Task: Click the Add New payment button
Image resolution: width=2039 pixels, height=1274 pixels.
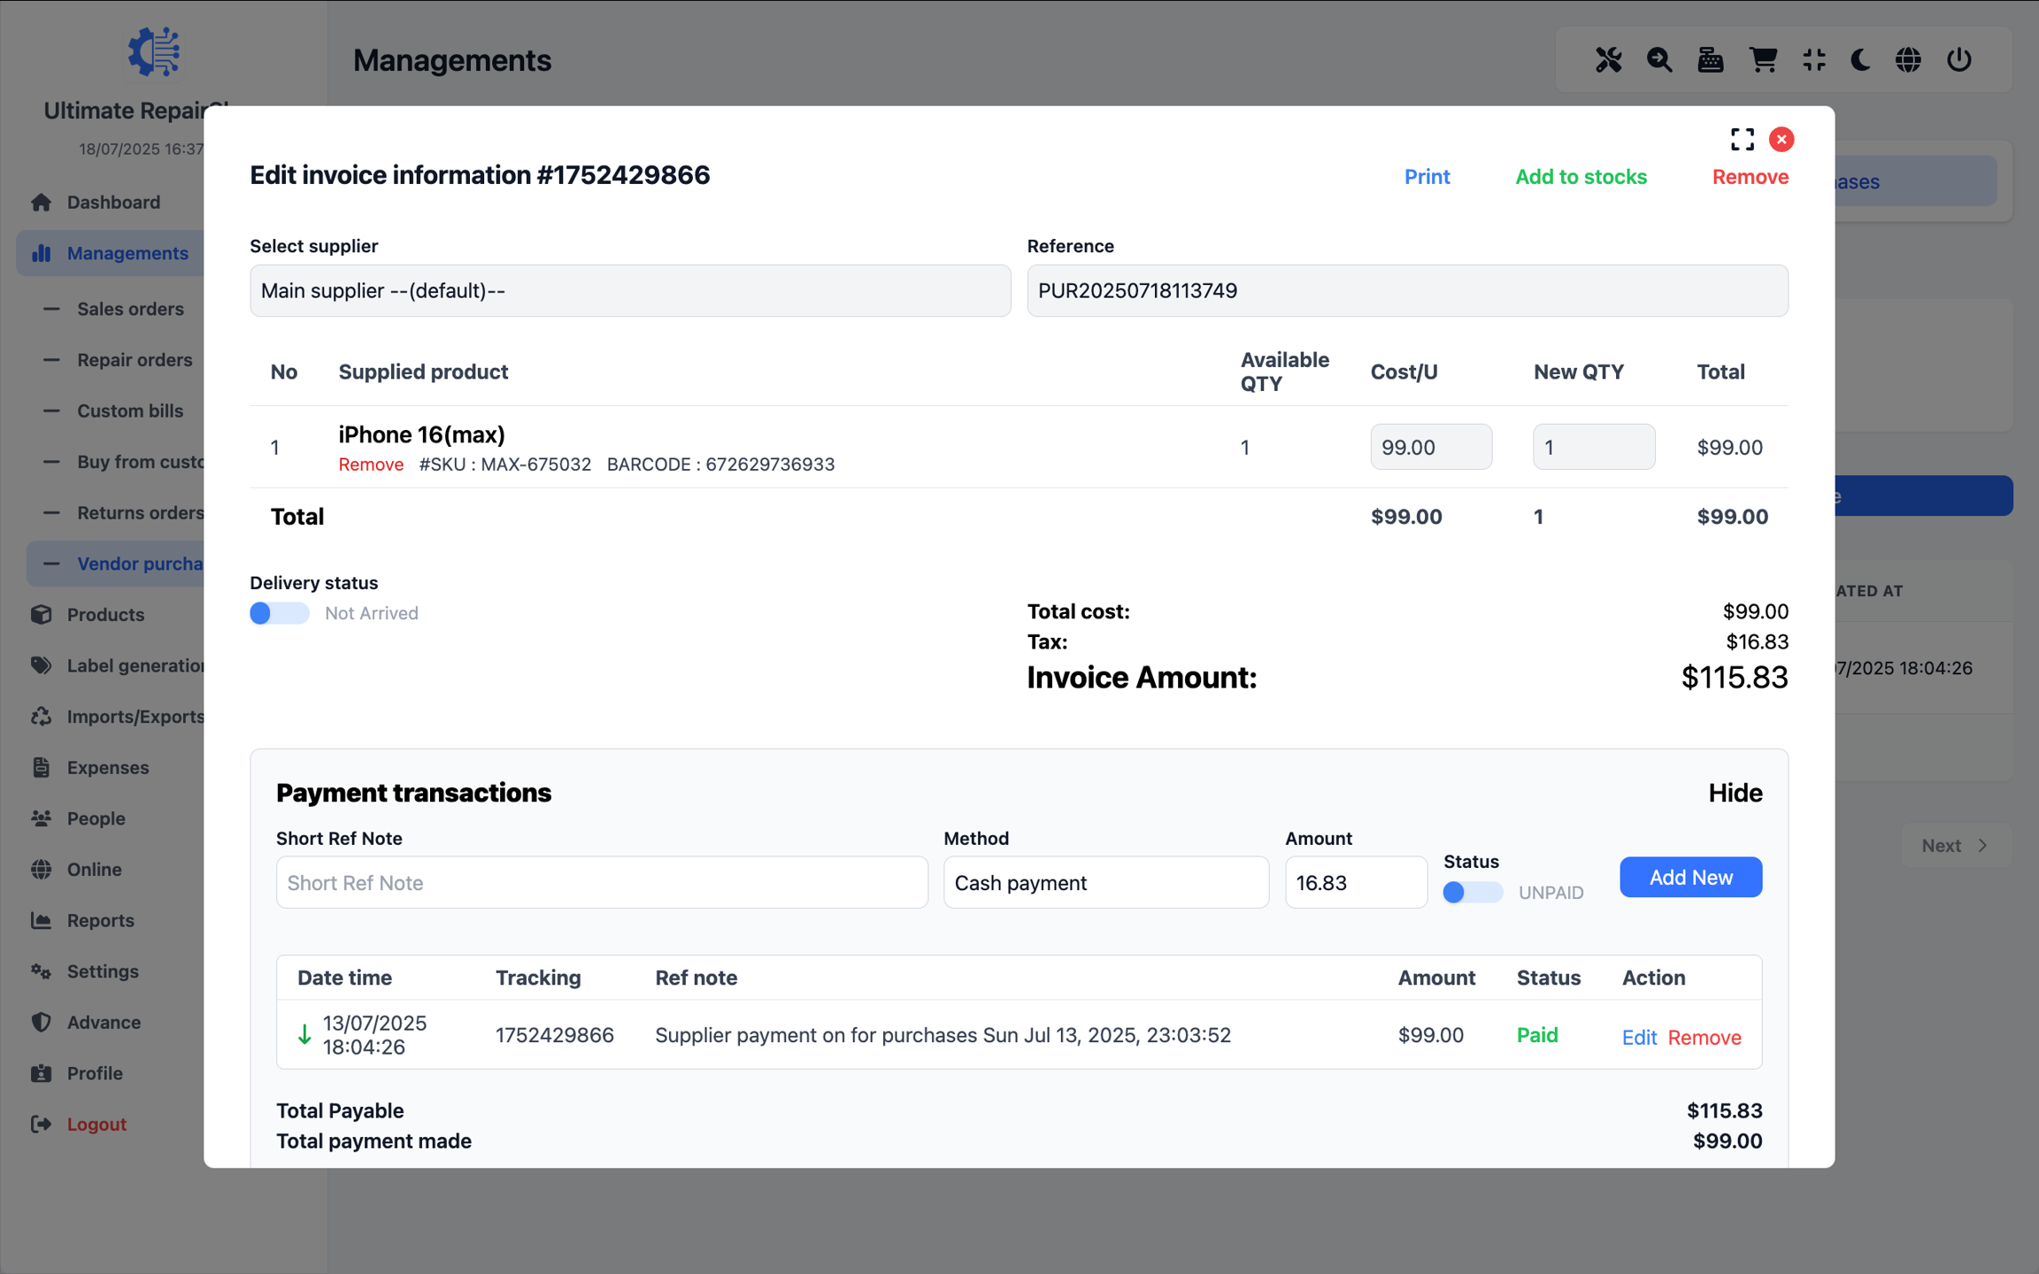Action: point(1690,877)
